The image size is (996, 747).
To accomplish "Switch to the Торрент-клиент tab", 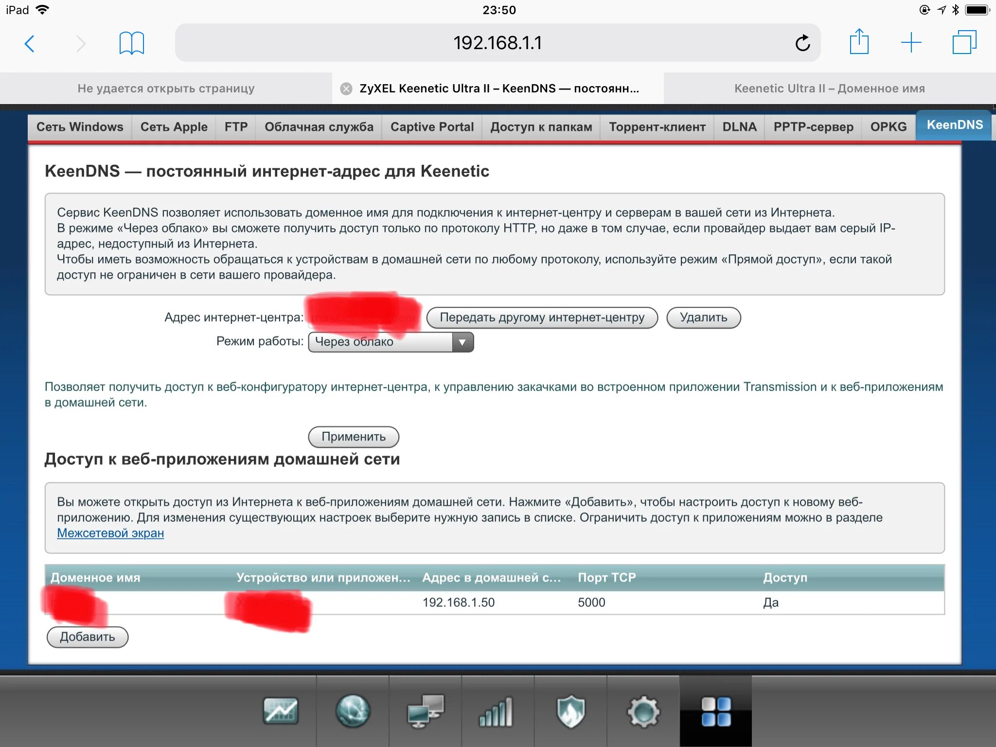I will coord(657,127).
